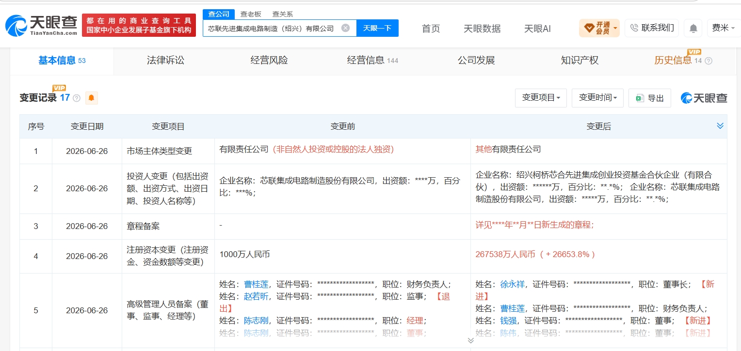The image size is (741, 351).
Task: Open 赵若昕's profile link
Action: pos(256,296)
